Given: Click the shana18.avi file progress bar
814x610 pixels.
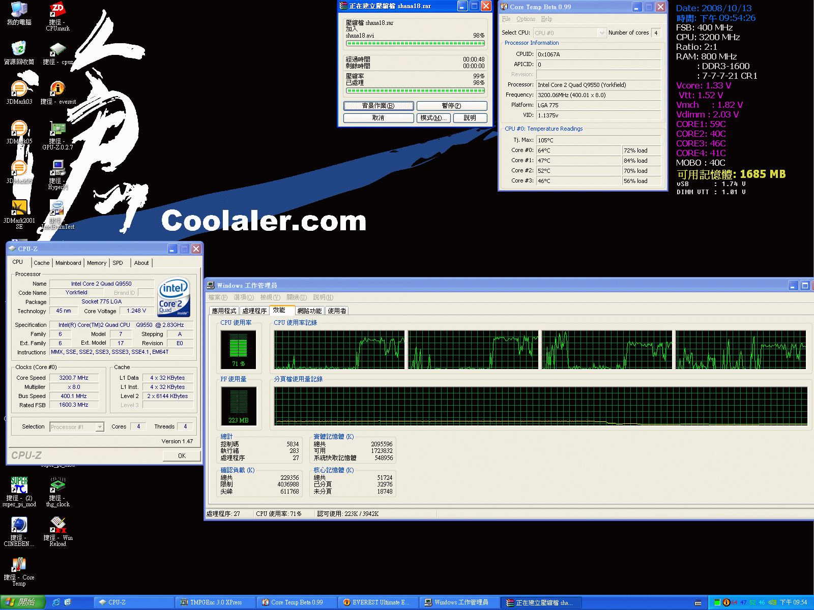Looking at the screenshot, I should (x=415, y=44).
